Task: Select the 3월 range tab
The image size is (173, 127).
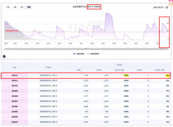Action: [15, 7]
